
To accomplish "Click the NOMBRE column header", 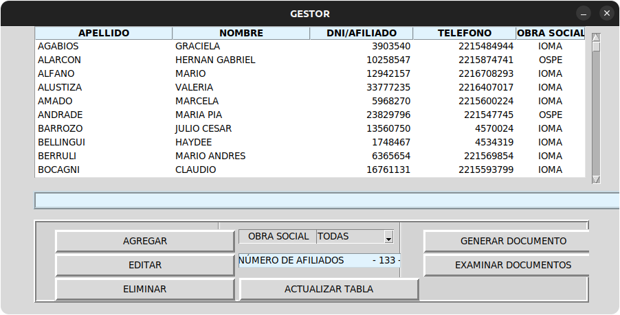I will 241,33.
